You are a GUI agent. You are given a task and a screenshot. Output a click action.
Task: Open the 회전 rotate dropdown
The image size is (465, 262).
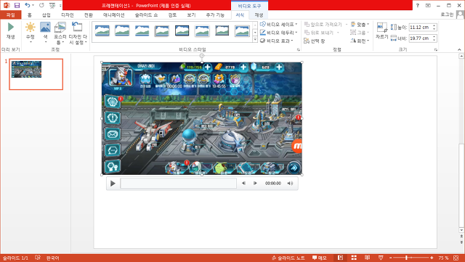point(360,41)
